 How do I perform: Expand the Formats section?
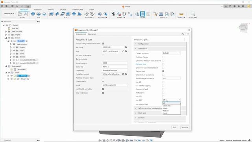point(159,118)
